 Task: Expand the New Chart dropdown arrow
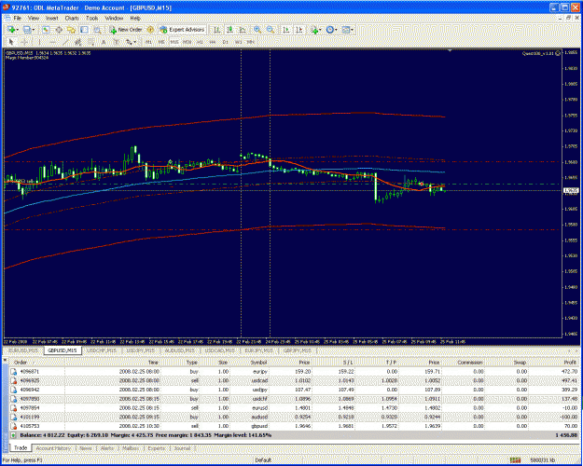coord(18,30)
